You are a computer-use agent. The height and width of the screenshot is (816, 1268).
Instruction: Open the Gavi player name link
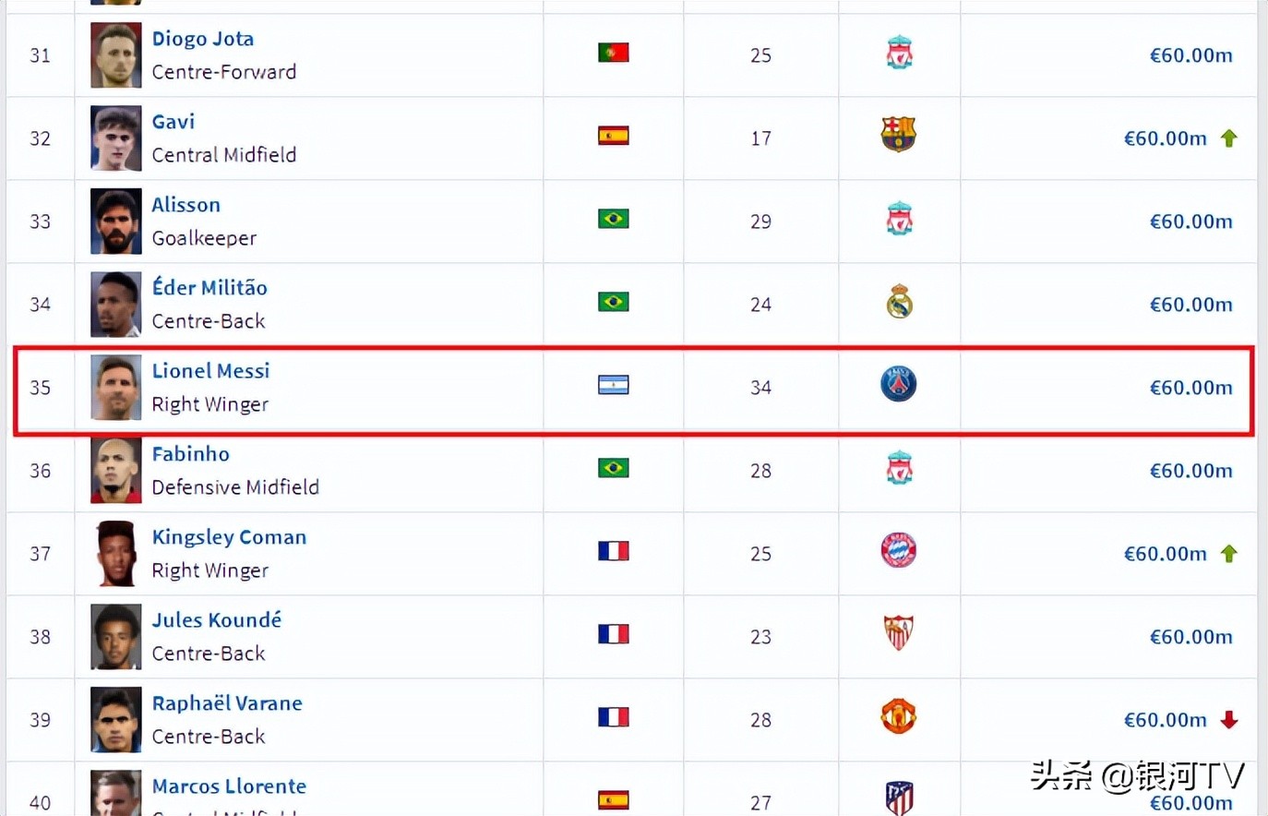pyautogui.click(x=173, y=122)
